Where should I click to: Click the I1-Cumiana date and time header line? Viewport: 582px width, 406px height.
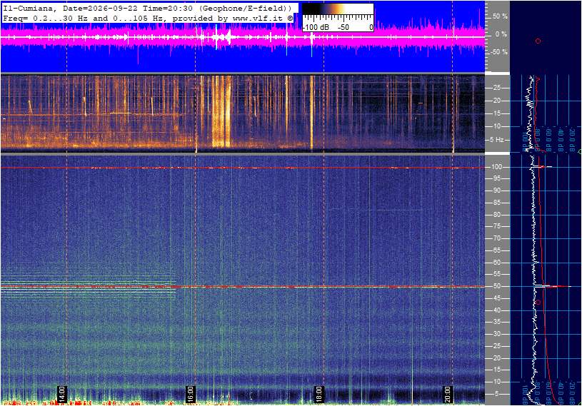click(148, 8)
